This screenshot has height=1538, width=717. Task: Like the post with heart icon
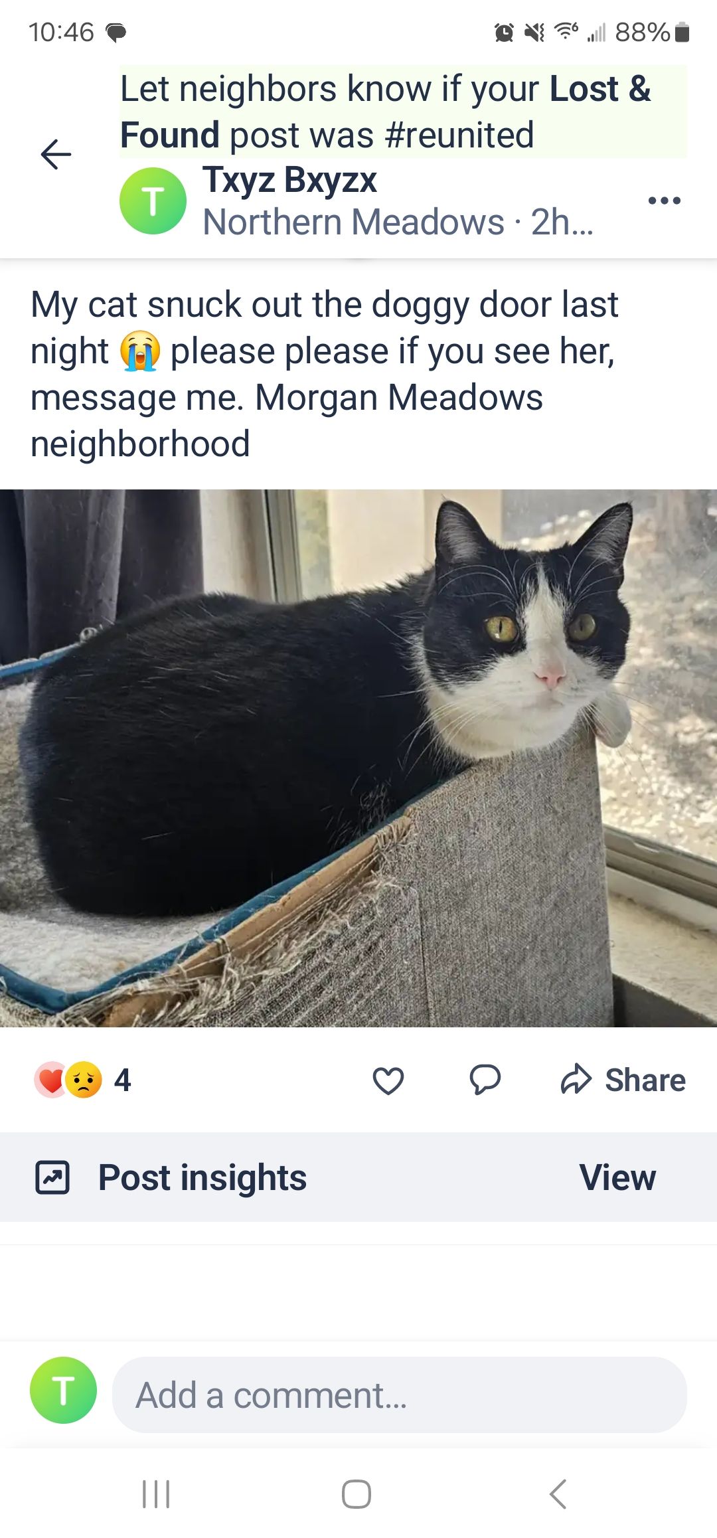pos(388,1080)
